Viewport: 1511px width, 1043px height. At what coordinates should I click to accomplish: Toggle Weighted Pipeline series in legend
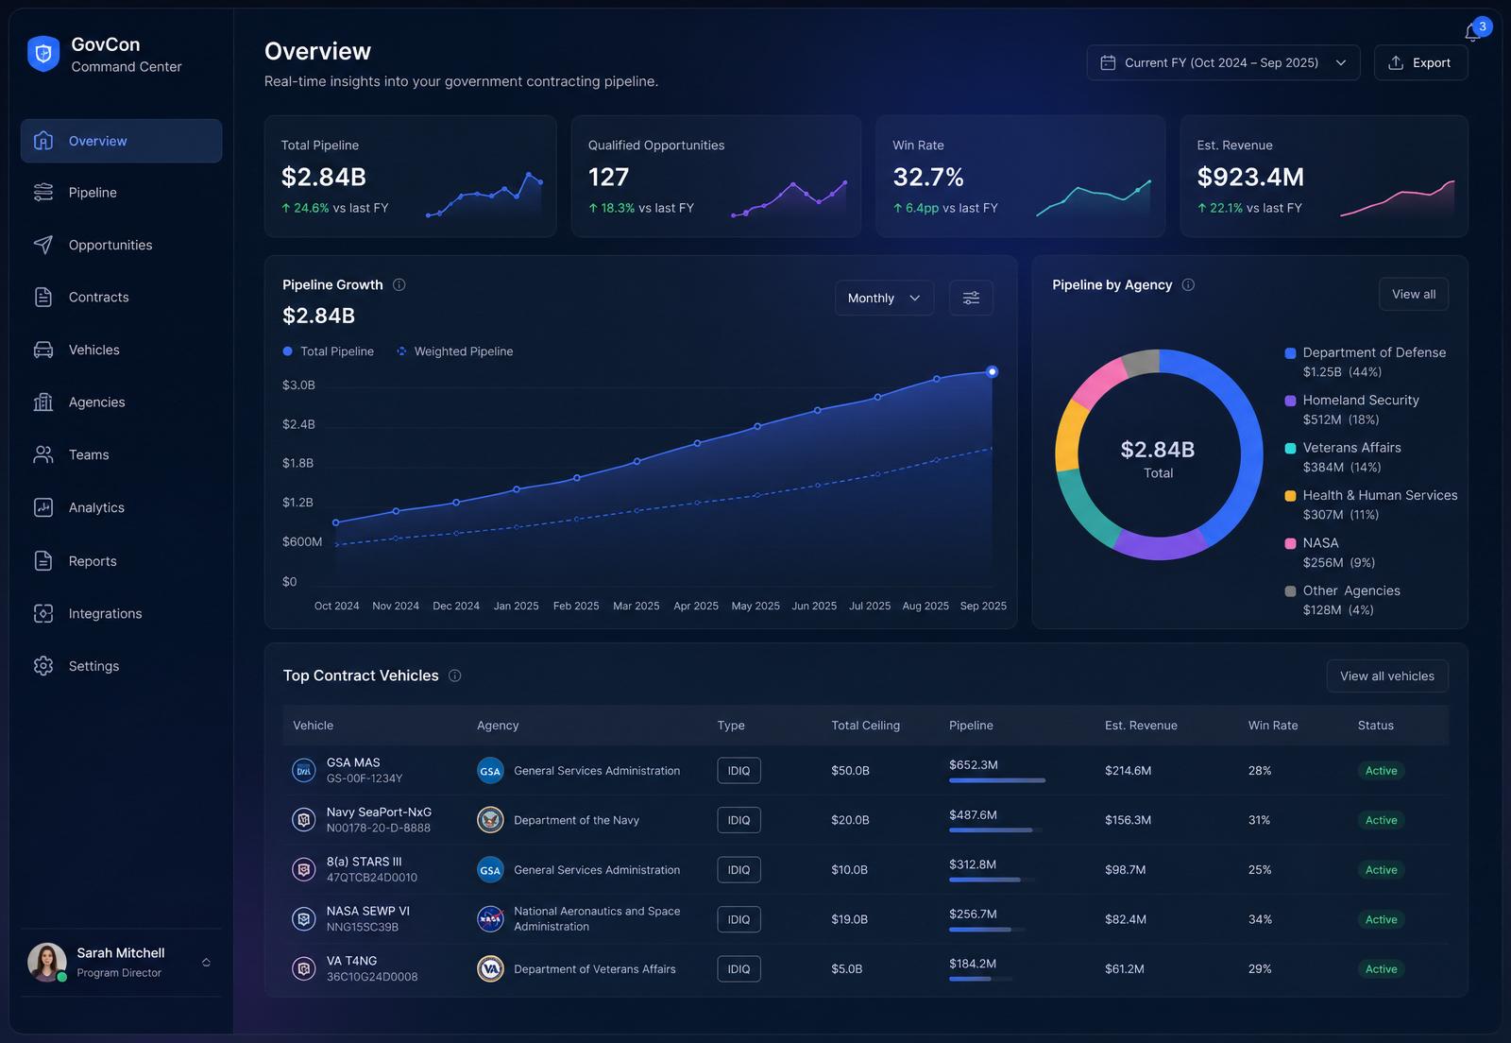click(455, 351)
